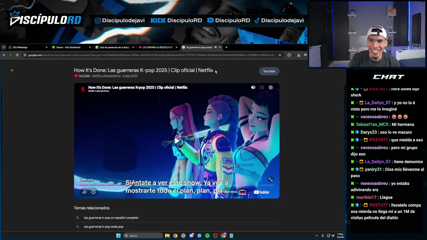Image resolution: width=427 pixels, height=240 pixels.
Task: Mute the tab using its speaker icon
Action: tap(216, 47)
